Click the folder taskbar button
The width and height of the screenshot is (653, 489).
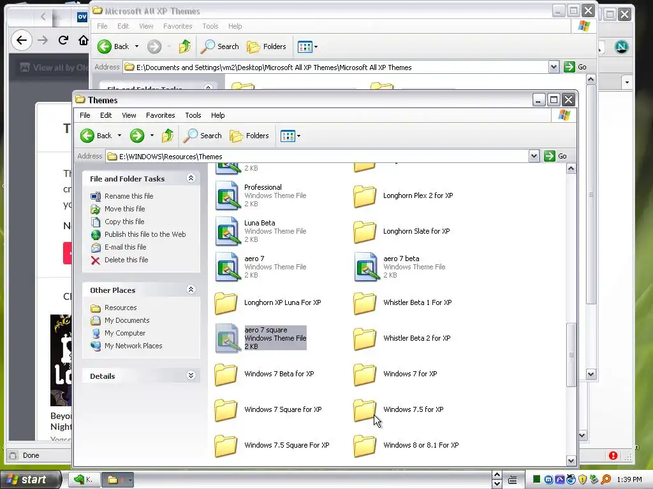pos(117,480)
